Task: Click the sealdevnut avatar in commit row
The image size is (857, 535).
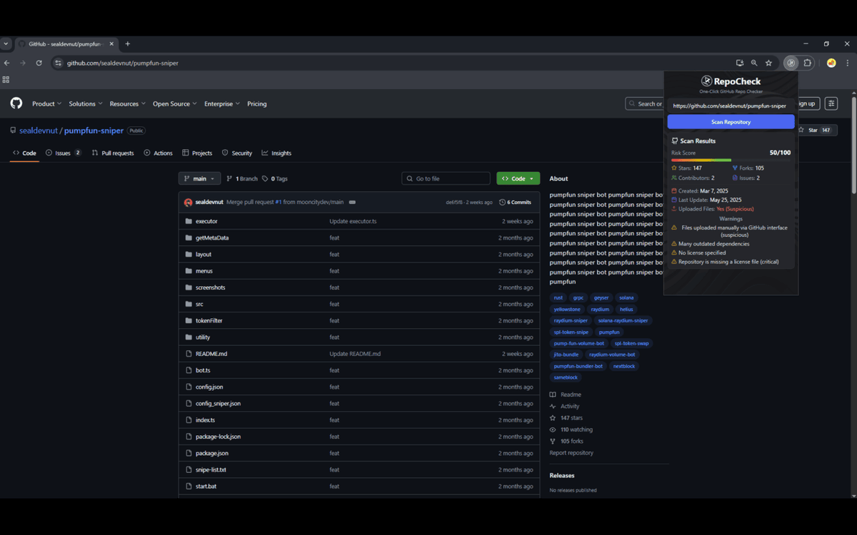Action: point(188,202)
